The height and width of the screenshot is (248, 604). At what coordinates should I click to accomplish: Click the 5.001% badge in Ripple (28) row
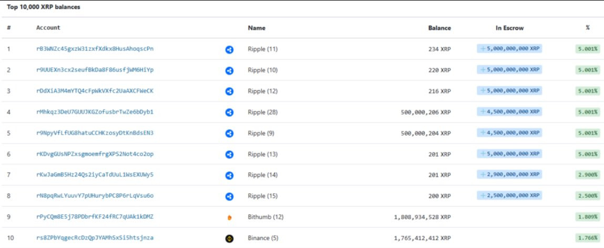[587, 112]
